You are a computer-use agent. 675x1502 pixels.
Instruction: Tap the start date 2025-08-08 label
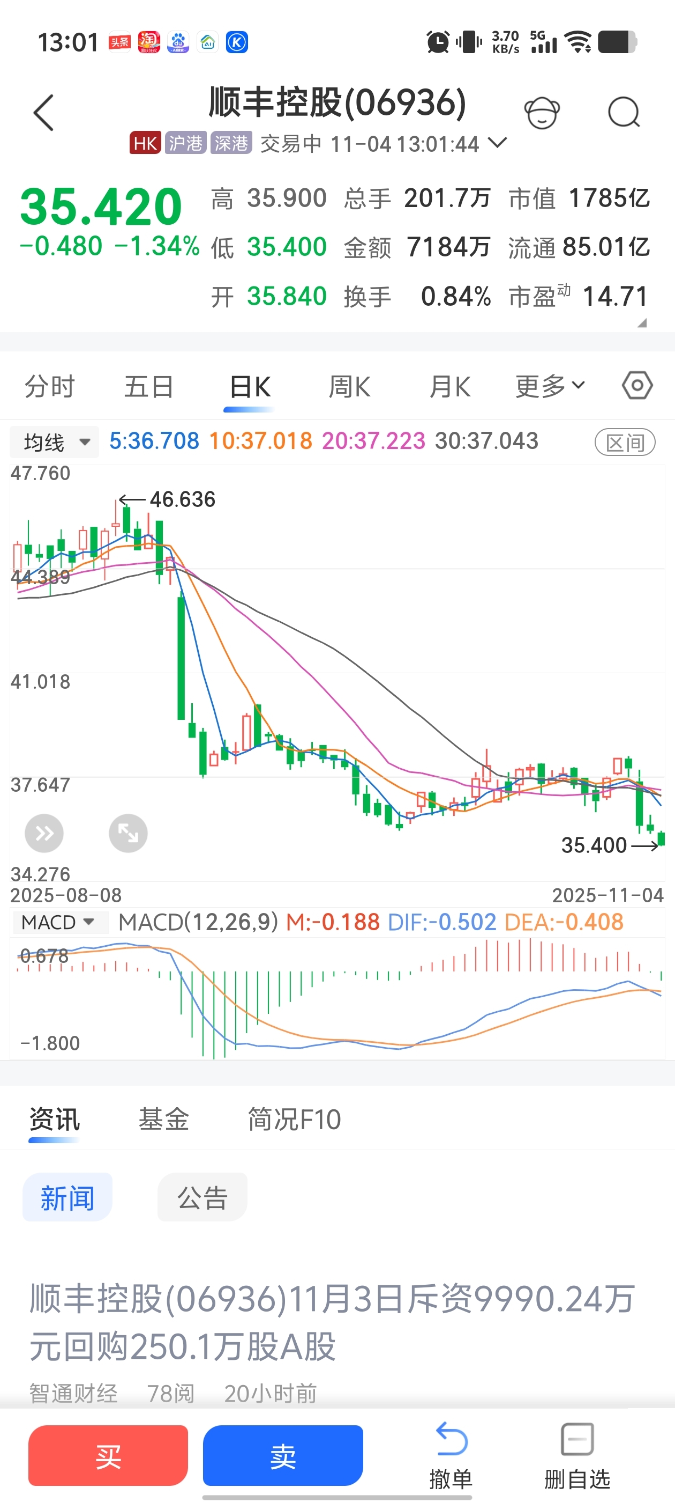66,895
